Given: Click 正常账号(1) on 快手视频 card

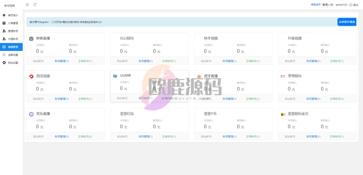Looking at the screenshot, I should coord(253,61).
